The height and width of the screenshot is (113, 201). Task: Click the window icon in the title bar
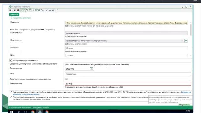[x=10, y=7]
